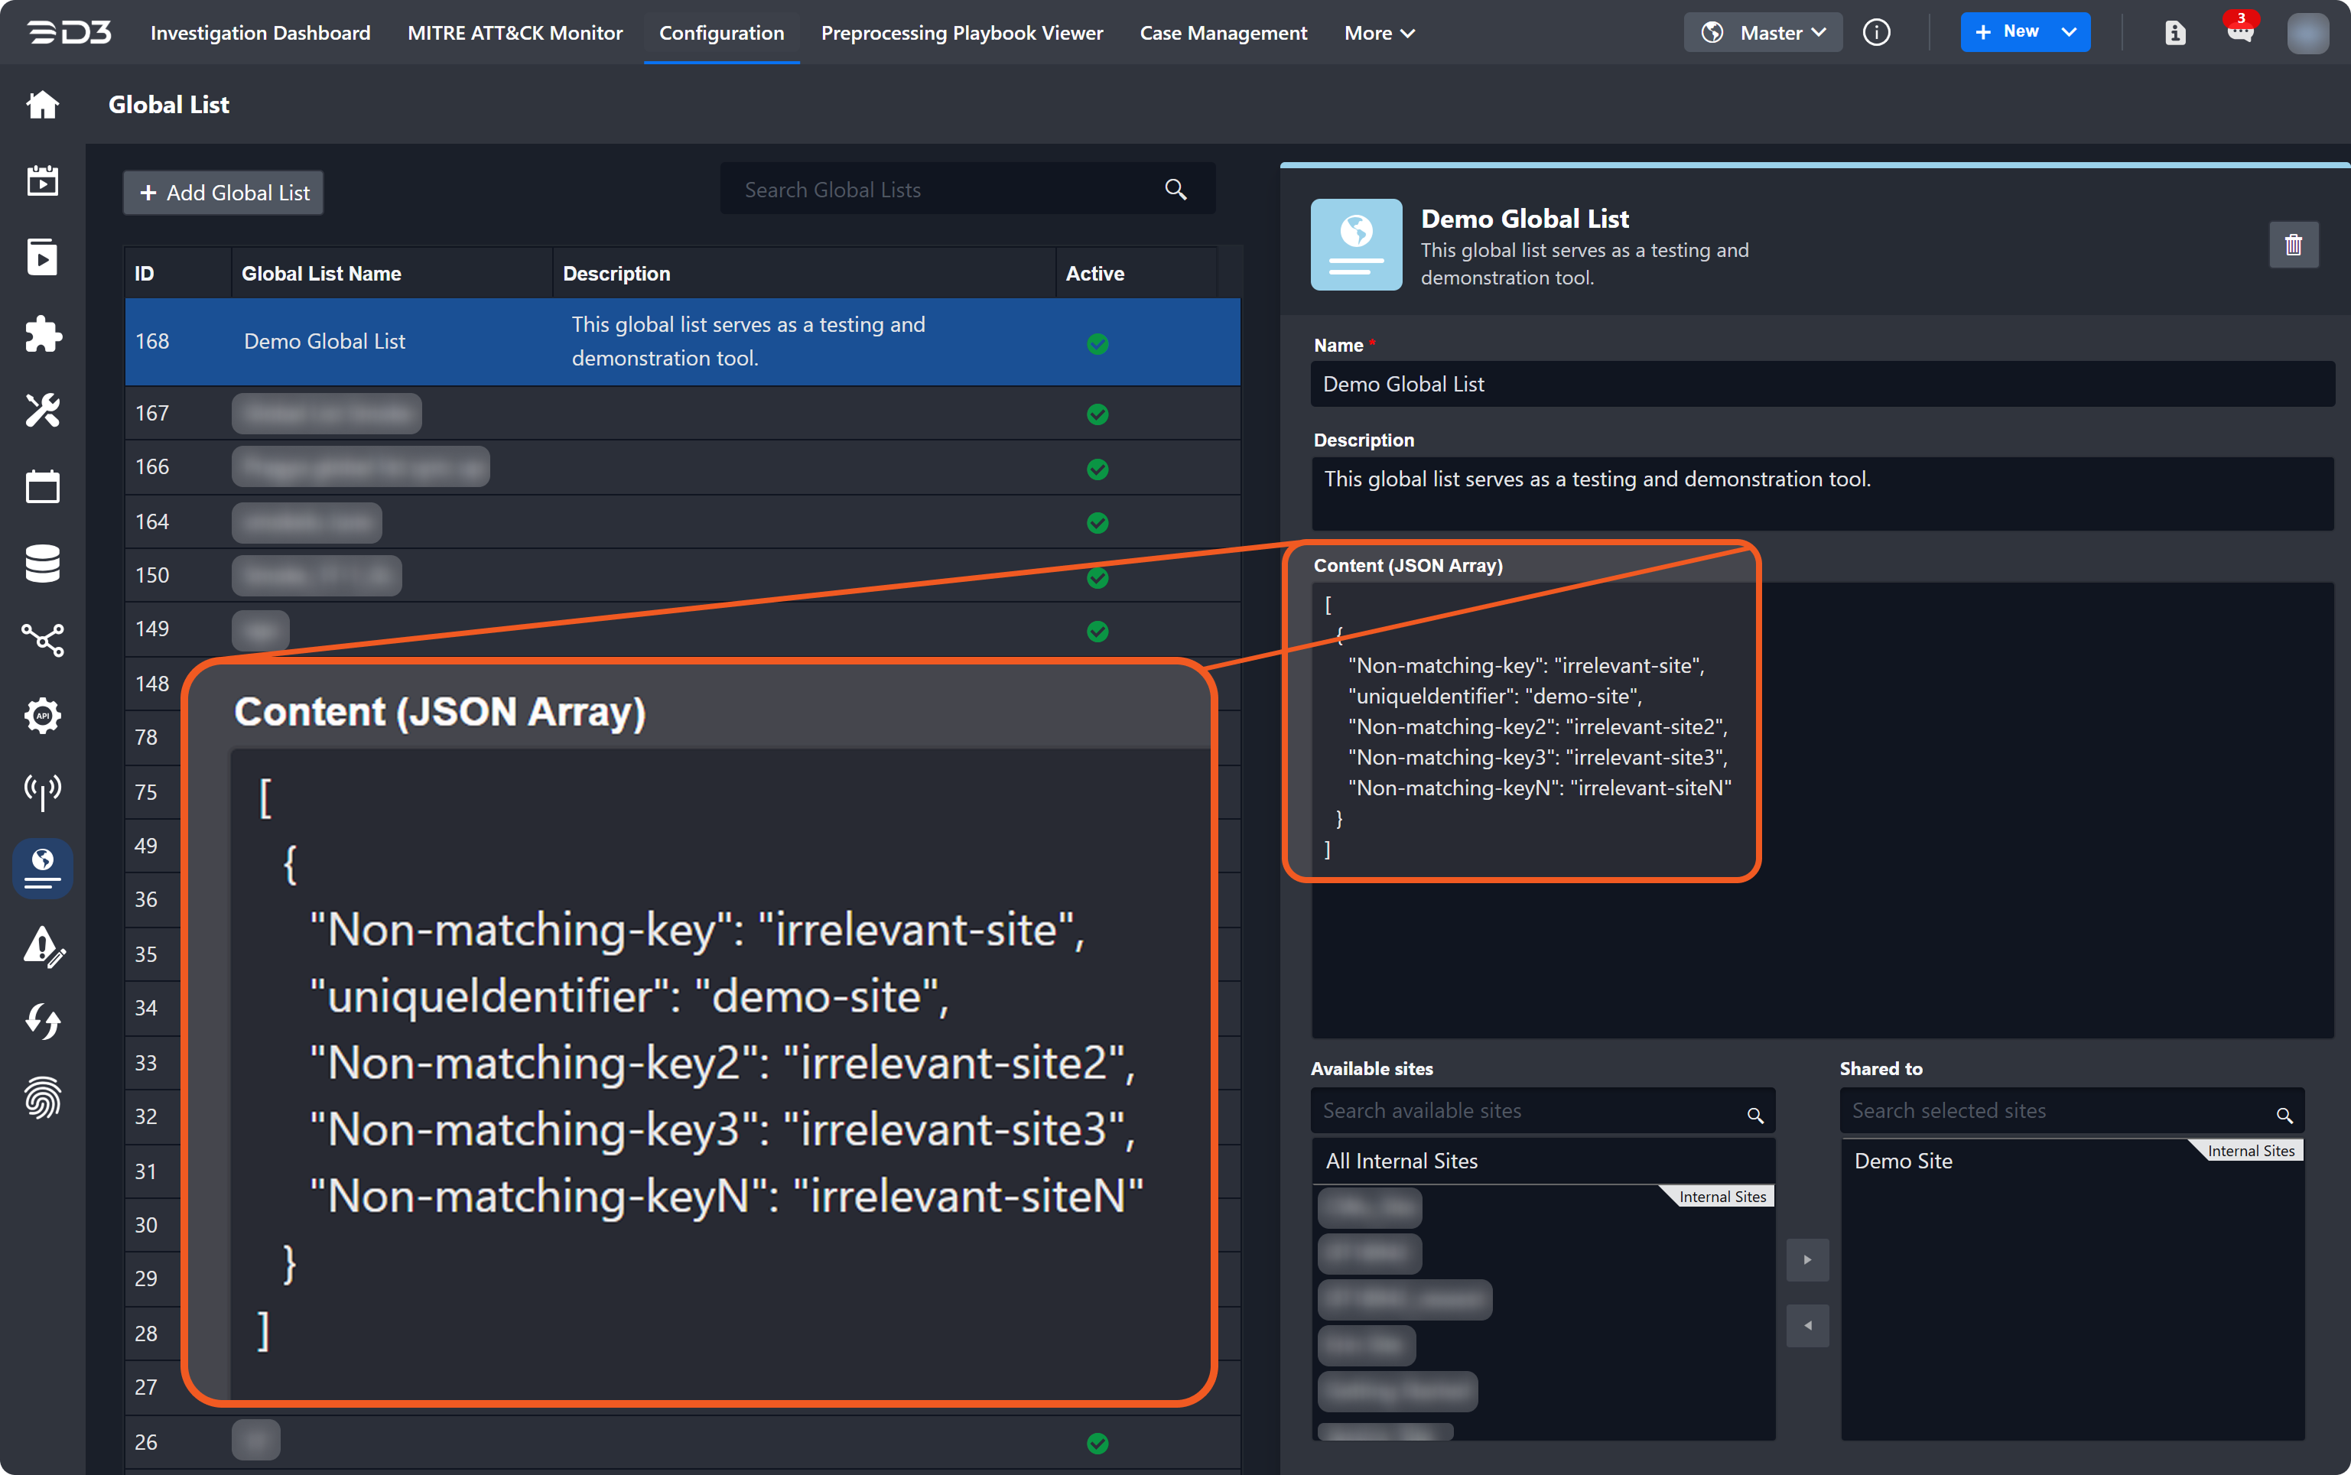
Task: Toggle active checkmark for list 26
Action: 1097,1443
